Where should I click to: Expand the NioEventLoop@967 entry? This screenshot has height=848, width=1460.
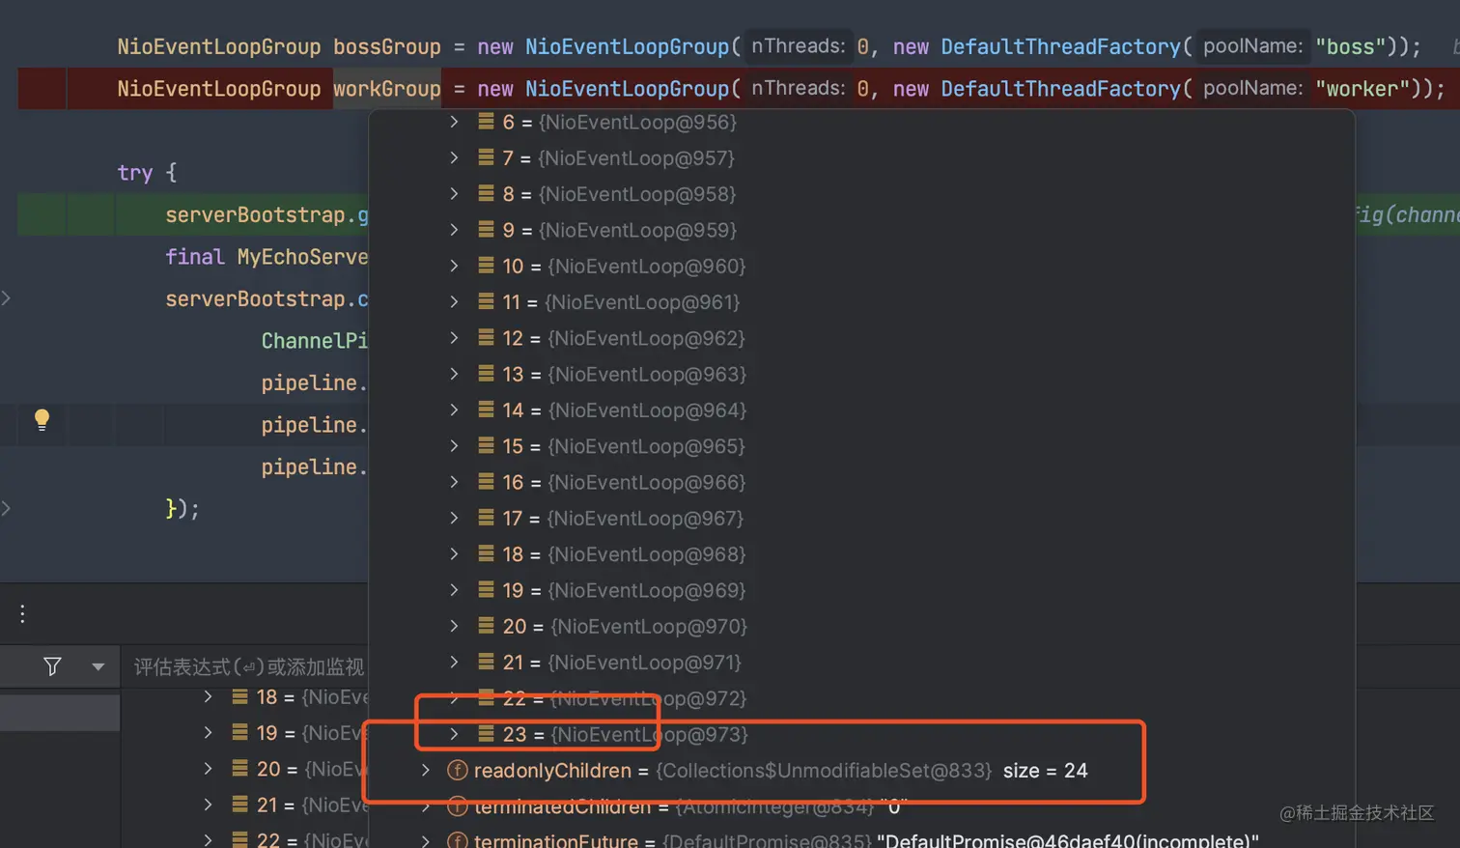tap(454, 519)
